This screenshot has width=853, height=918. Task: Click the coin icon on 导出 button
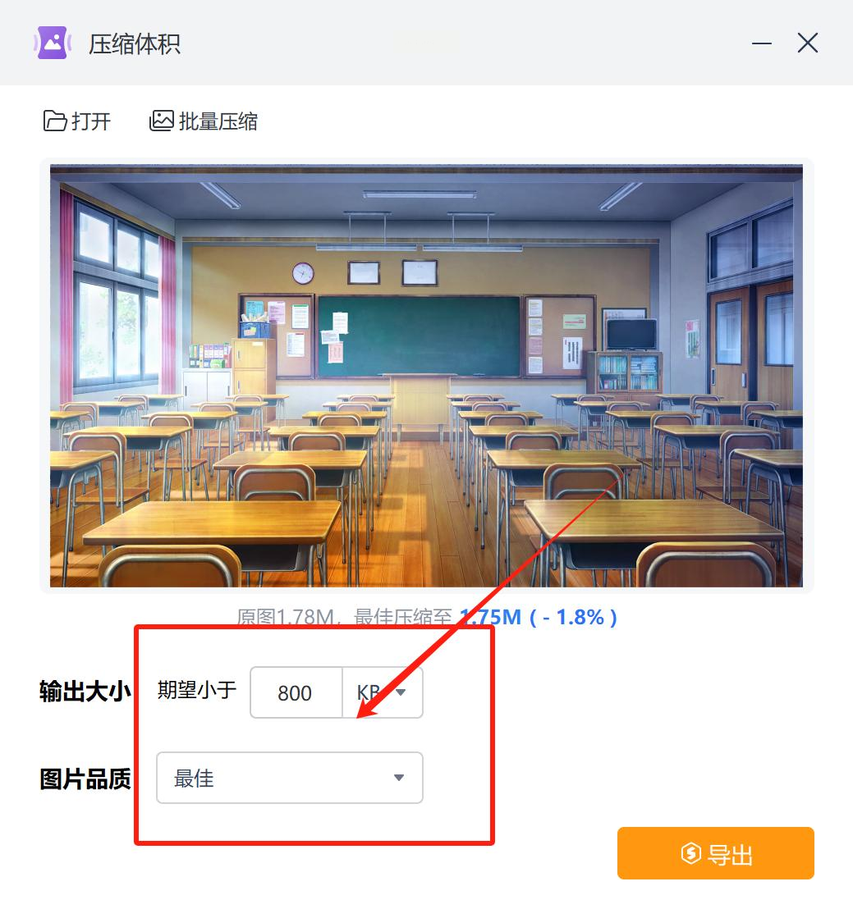pyautogui.click(x=691, y=853)
